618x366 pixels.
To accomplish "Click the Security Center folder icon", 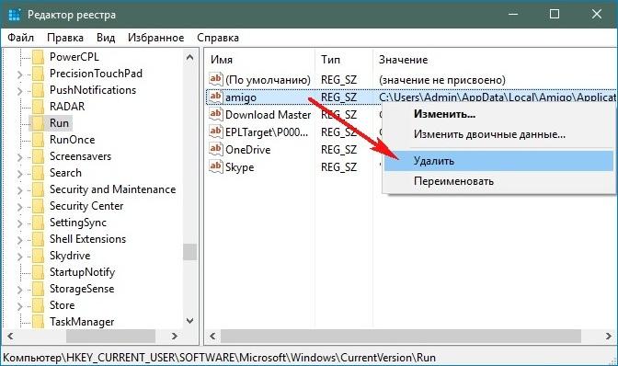I will (x=38, y=206).
